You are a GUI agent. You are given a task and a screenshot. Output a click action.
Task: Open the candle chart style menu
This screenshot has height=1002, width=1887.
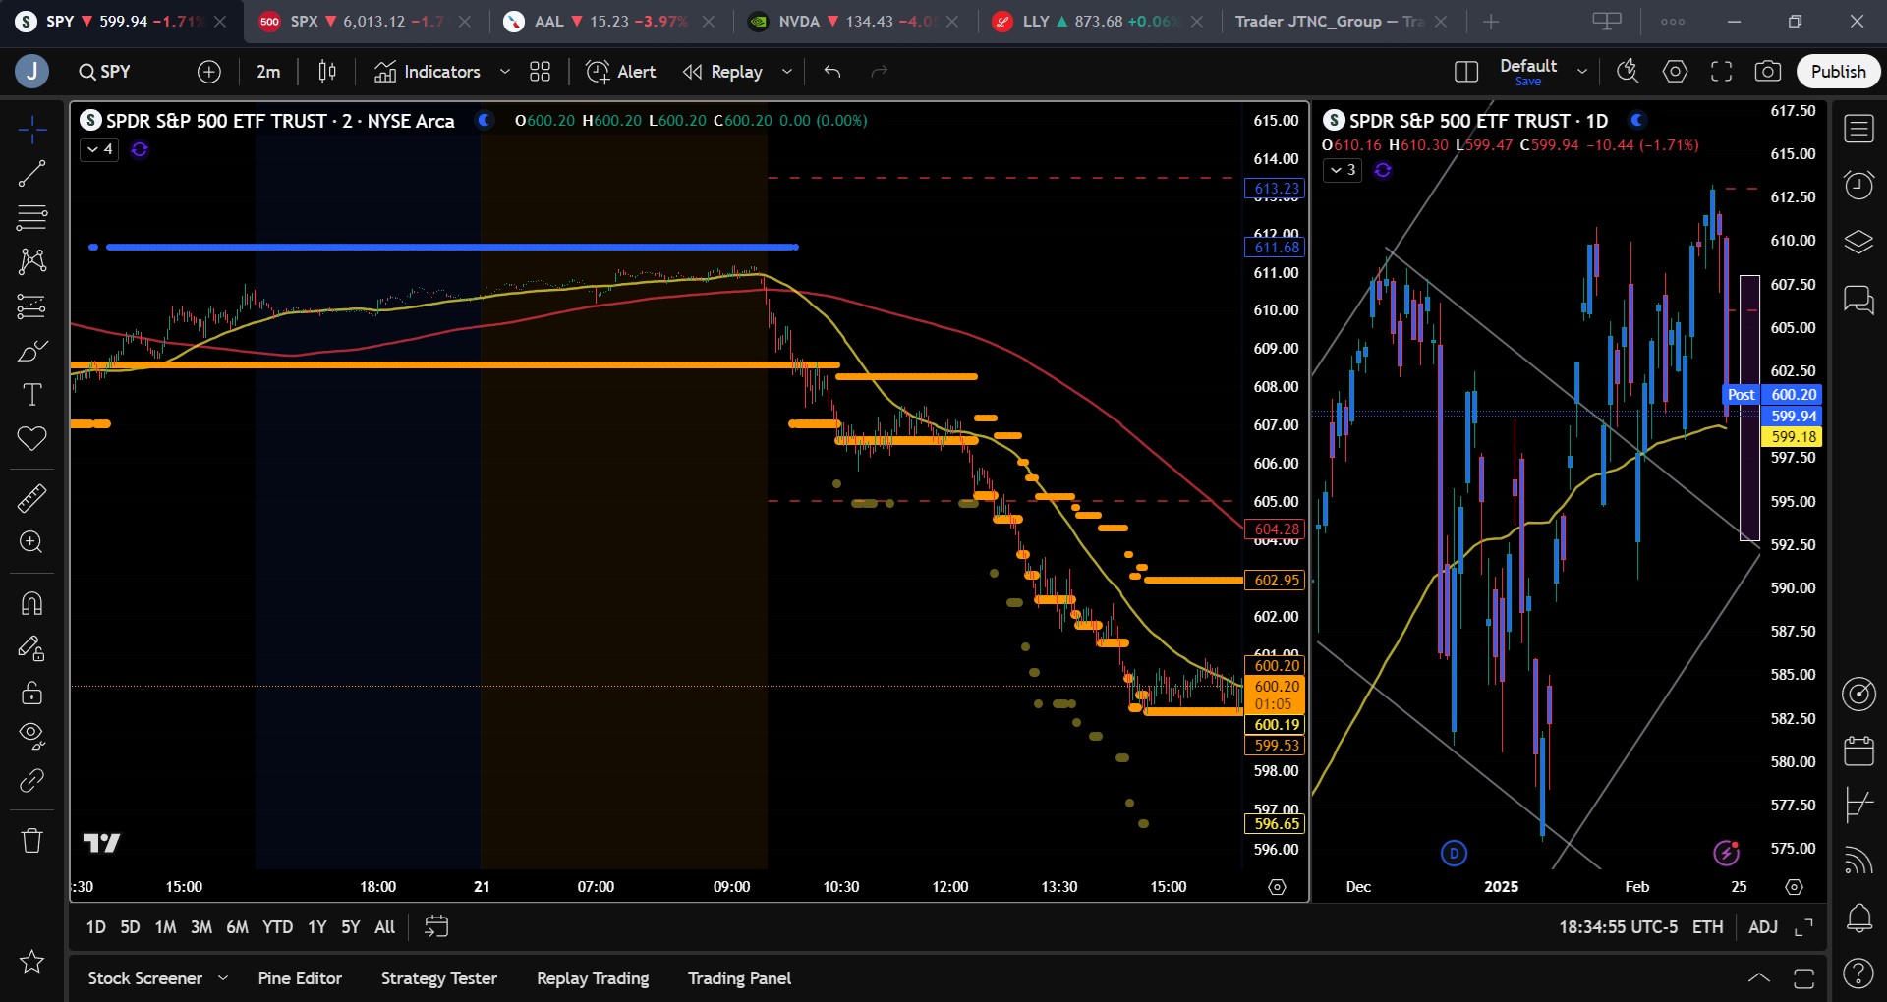tap(327, 72)
